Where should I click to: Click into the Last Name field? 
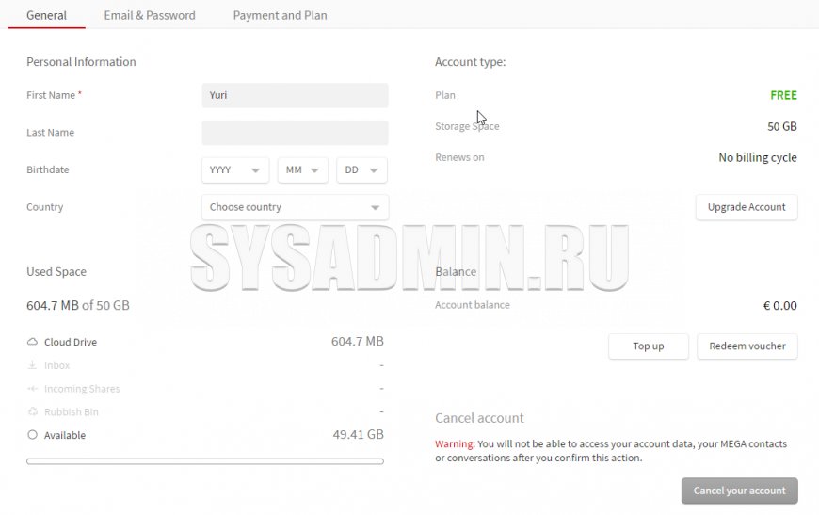(x=295, y=133)
